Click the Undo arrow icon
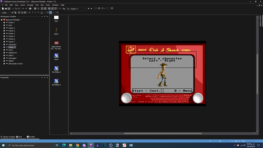The image size is (263, 148). click(23, 8)
